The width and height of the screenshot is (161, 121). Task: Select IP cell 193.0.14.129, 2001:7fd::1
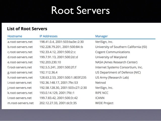[57, 93]
